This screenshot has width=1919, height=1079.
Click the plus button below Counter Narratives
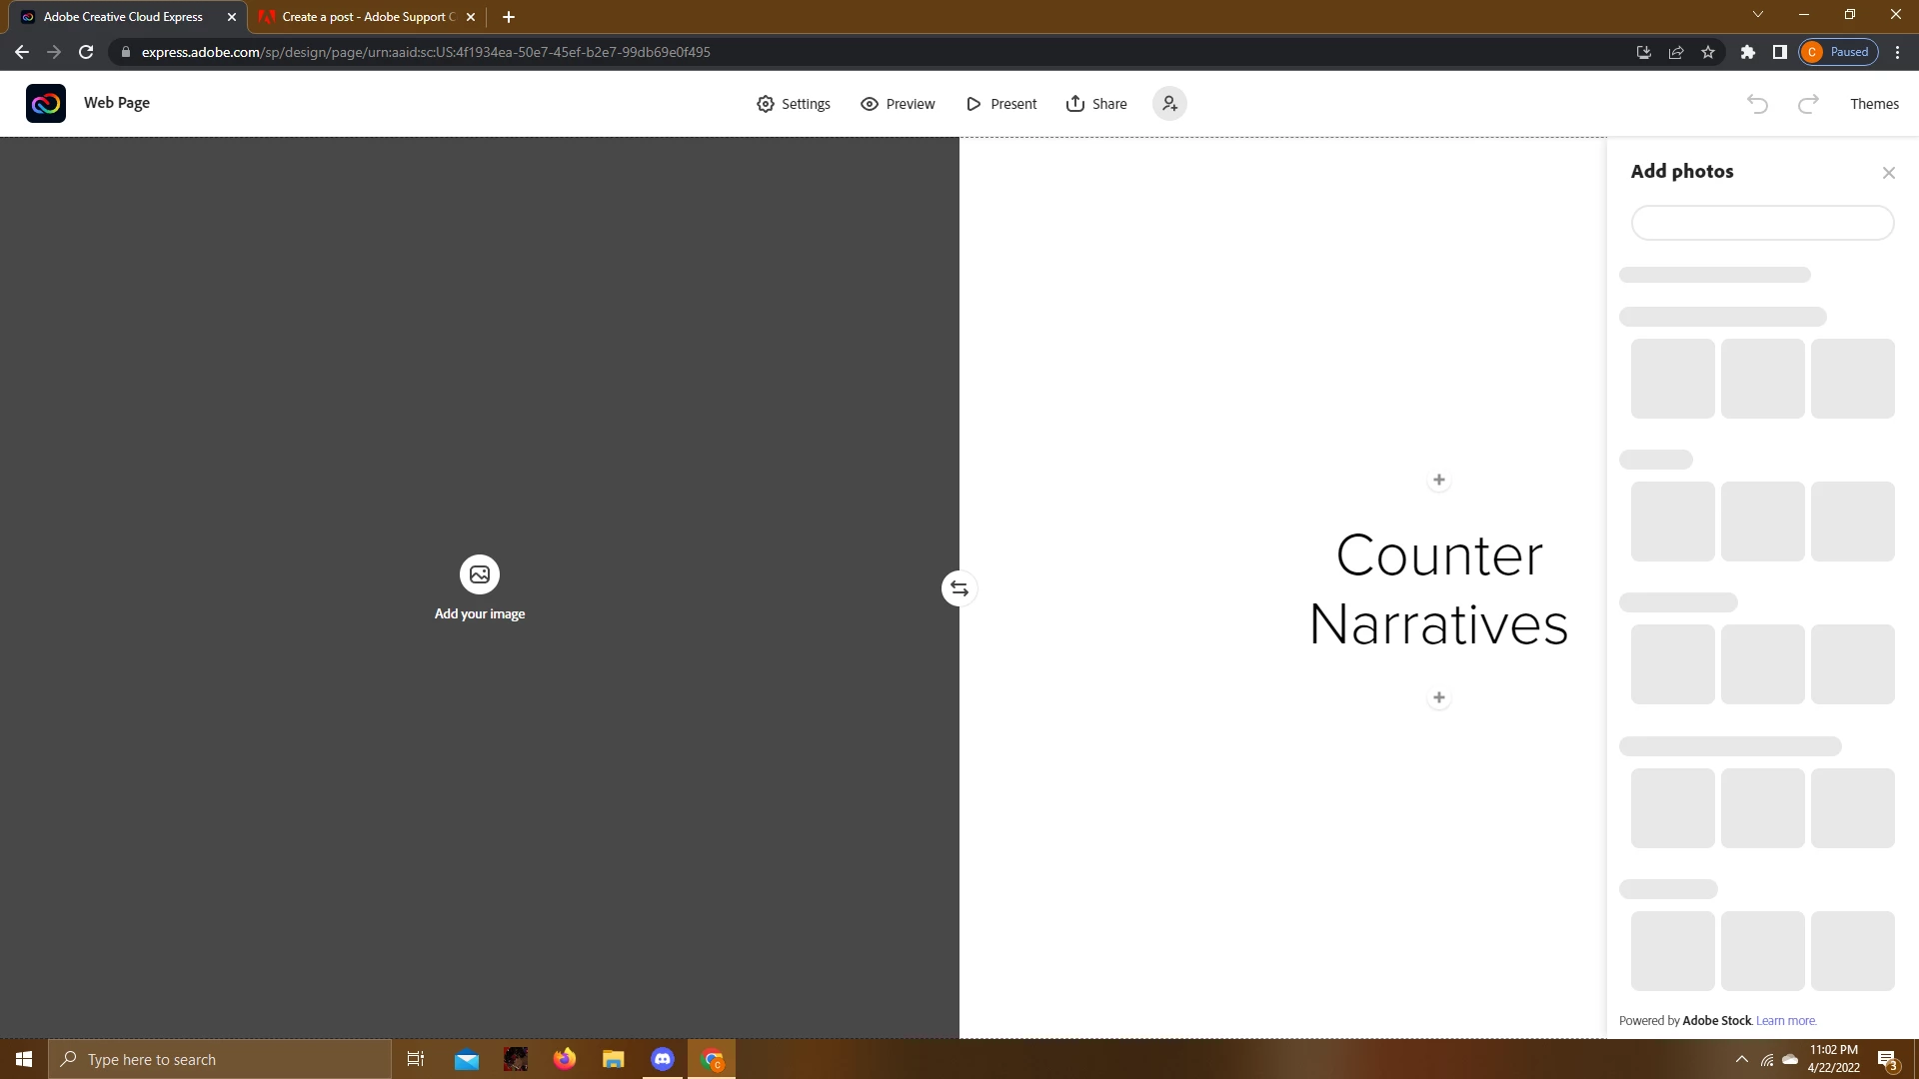[1439, 698]
